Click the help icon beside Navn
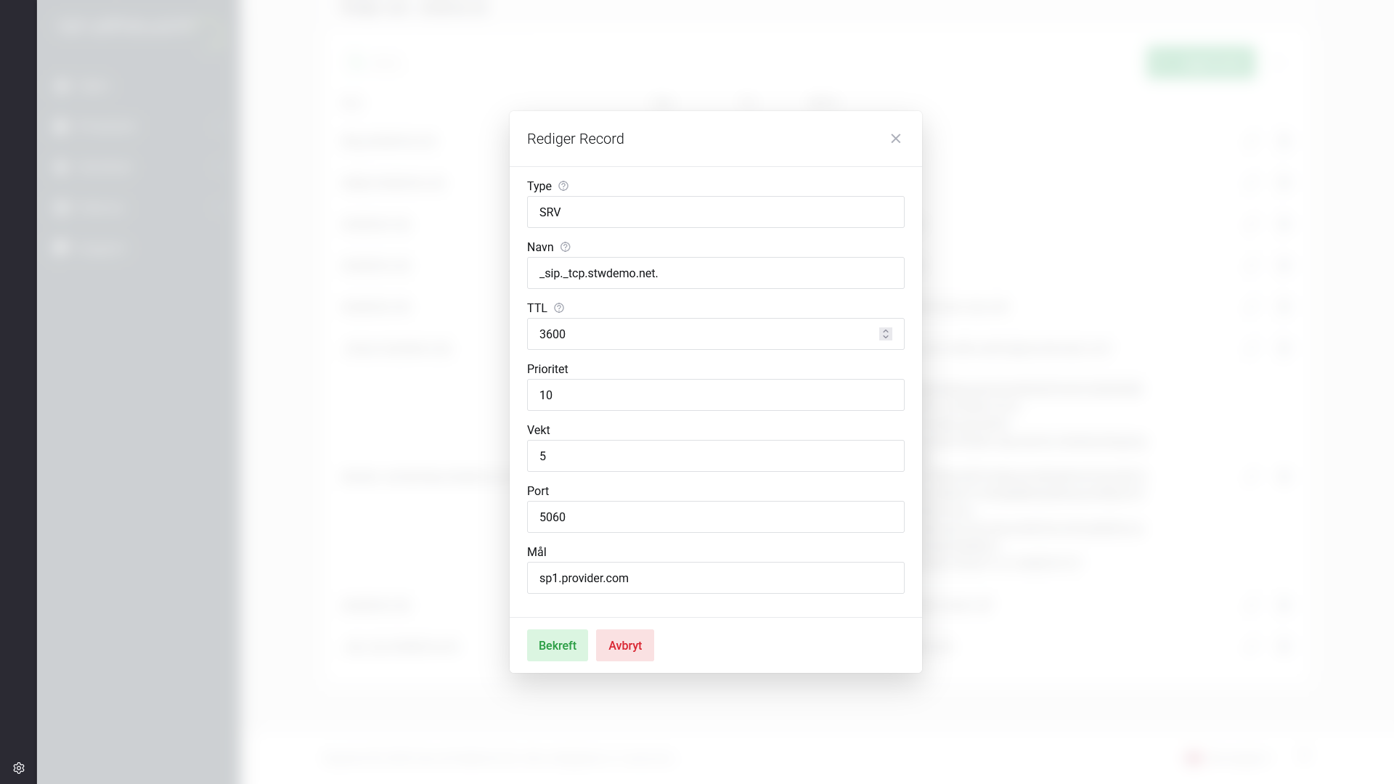1394x784 pixels. 566,247
